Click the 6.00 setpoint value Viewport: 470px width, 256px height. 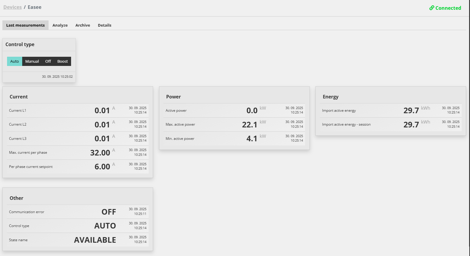click(102, 167)
